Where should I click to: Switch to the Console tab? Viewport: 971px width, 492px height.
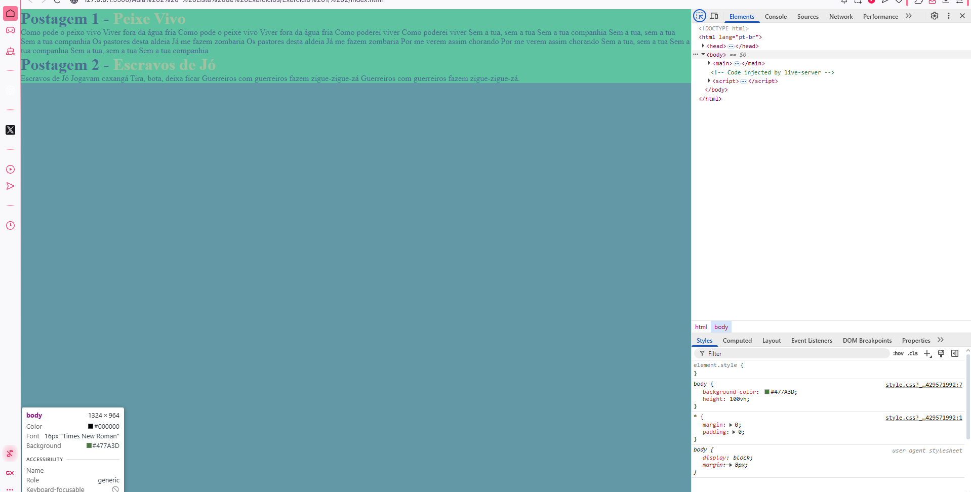click(x=776, y=16)
